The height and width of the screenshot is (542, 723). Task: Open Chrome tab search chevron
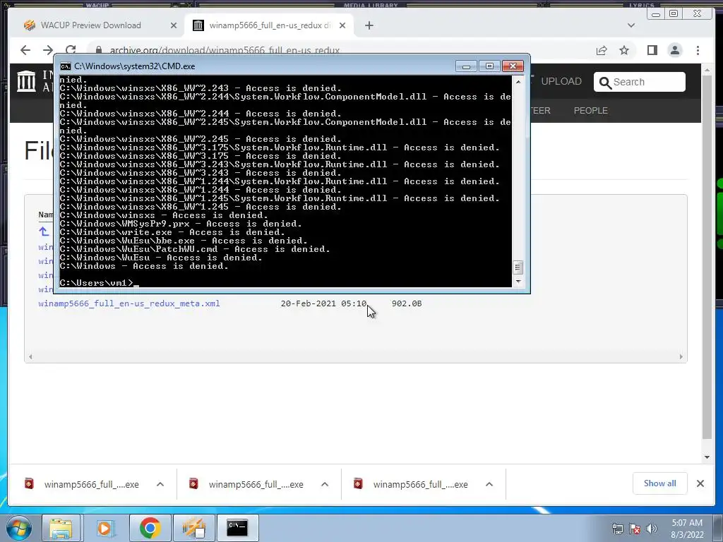(631, 25)
